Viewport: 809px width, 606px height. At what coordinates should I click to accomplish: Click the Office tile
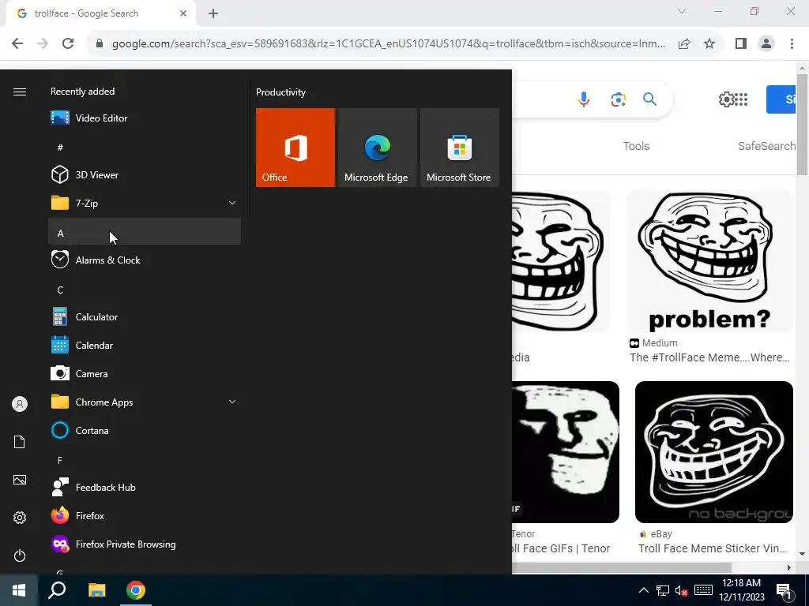click(x=295, y=148)
